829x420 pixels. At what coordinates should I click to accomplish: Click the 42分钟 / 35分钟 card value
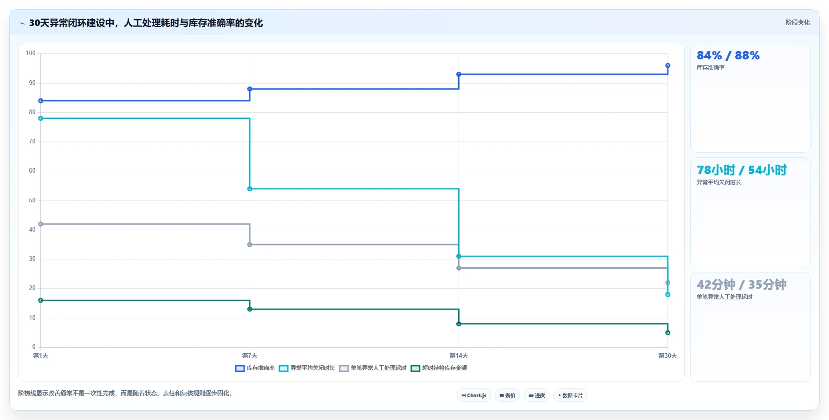pyautogui.click(x=741, y=285)
